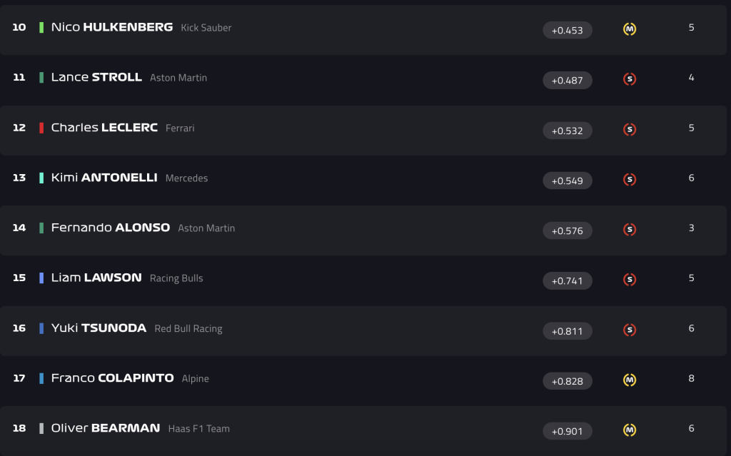Click Tsunoda's soft tyre compound icon
731x456 pixels.
click(x=630, y=330)
